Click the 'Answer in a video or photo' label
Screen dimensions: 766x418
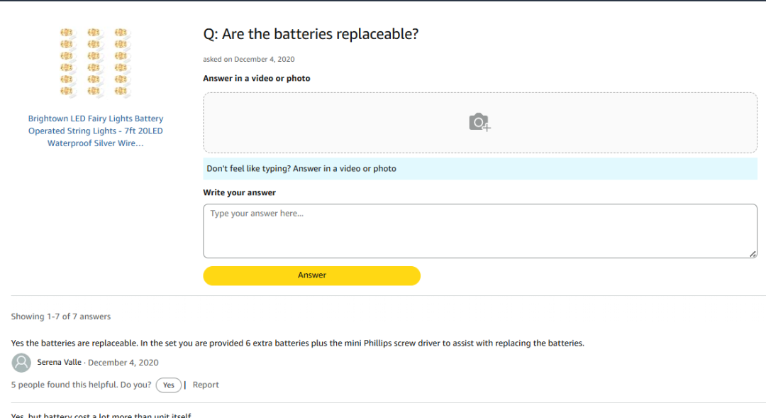(x=257, y=79)
